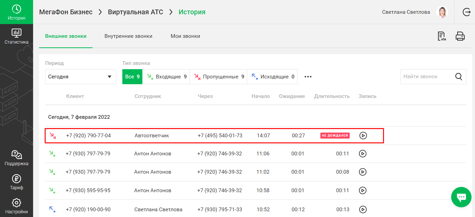This screenshot has height=217, width=475.
Task: Open Support section in sidebar
Action: point(17,158)
